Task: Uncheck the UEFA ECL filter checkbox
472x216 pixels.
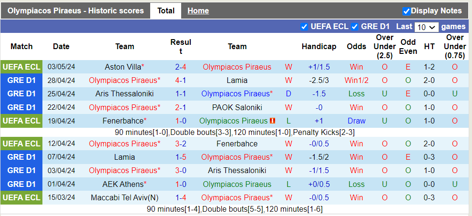Action: 304,27
